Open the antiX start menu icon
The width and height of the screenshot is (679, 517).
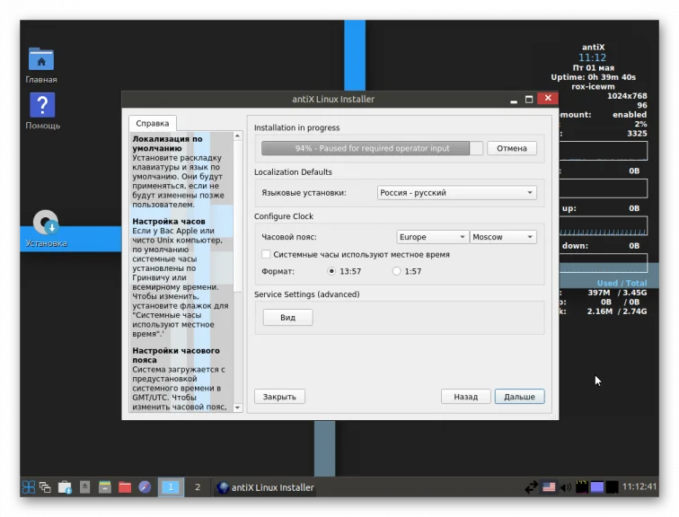(x=29, y=487)
